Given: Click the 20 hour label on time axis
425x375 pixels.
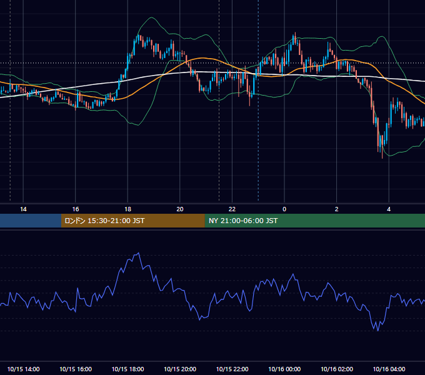Looking at the screenshot, I should 180,209.
